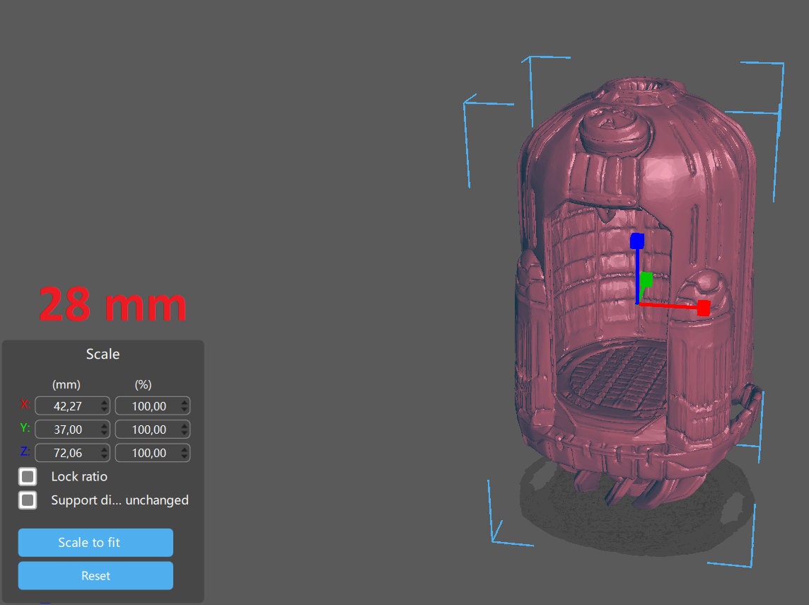This screenshot has width=809, height=605.
Task: Click the Z size field in mm
Action: click(x=68, y=453)
